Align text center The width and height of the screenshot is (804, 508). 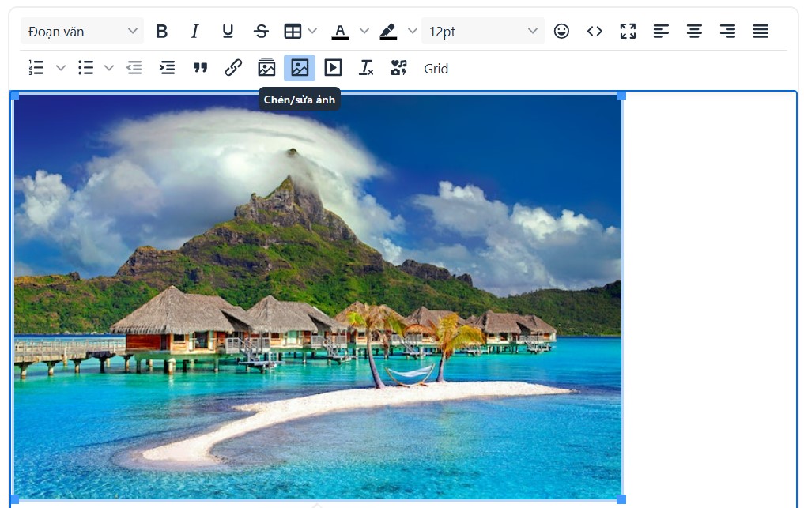pos(694,32)
